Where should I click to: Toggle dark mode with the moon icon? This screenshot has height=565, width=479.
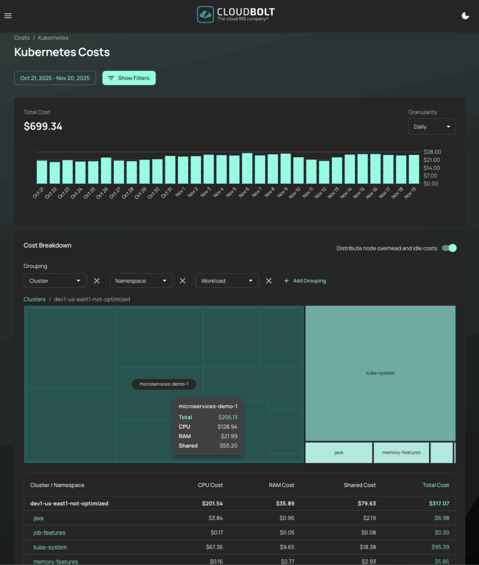point(465,15)
